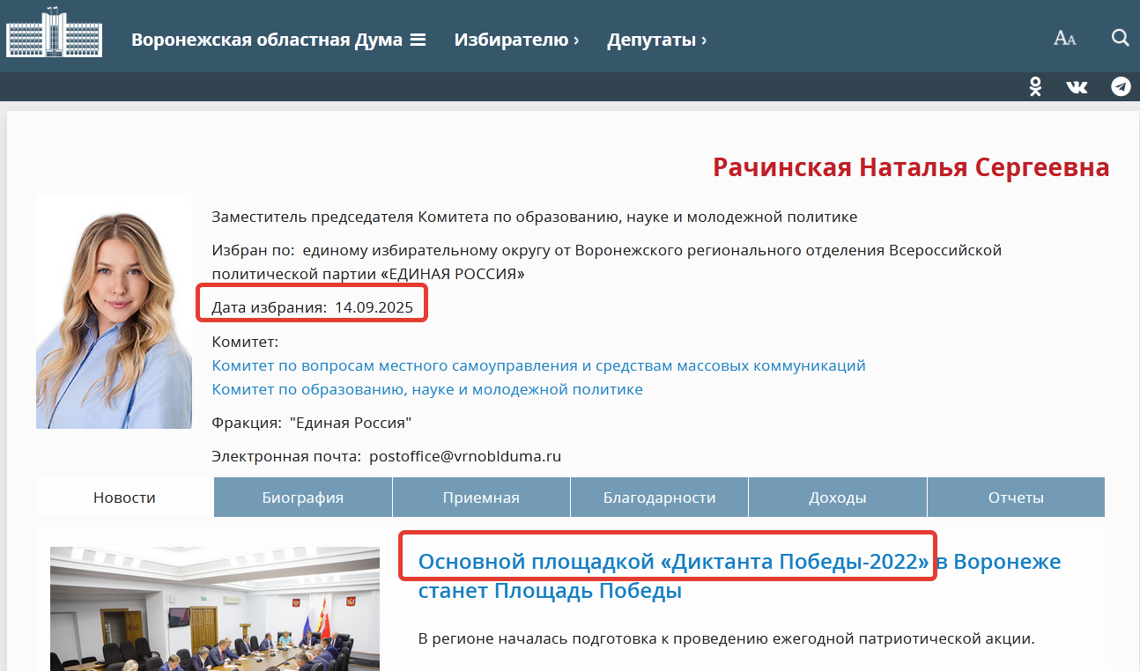The image size is (1140, 671).
Task: Expand the Депутаты menu
Action: pos(656,40)
